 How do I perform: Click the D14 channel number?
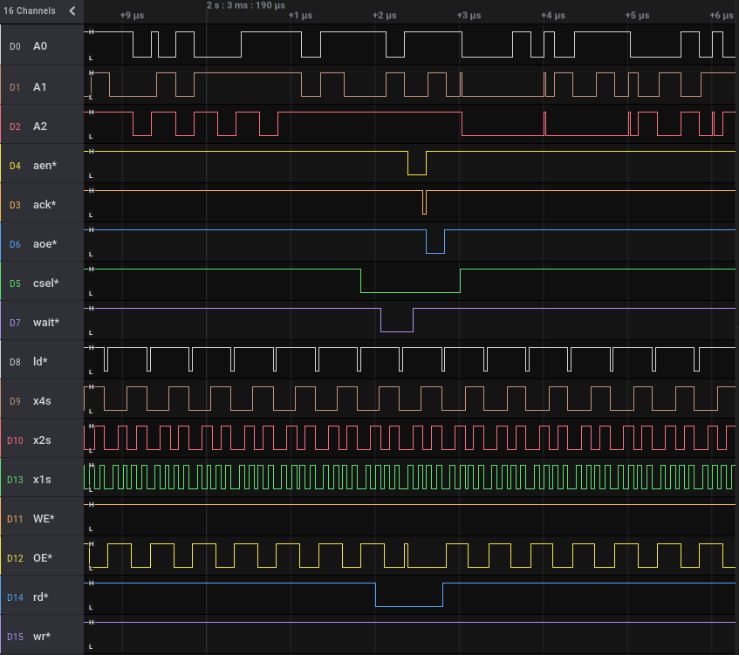coord(15,597)
